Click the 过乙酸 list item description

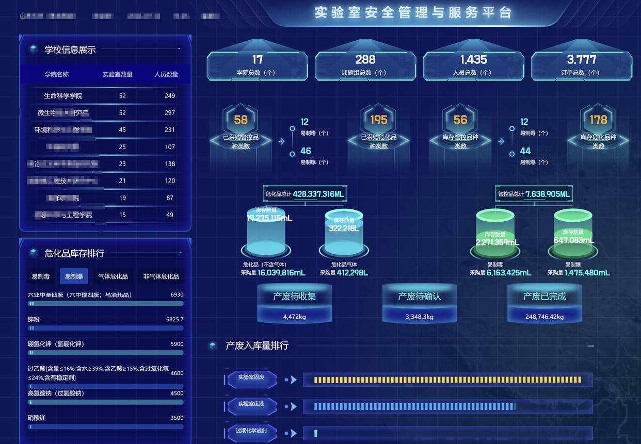click(98, 373)
